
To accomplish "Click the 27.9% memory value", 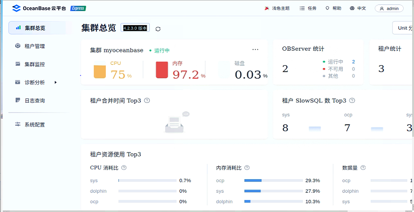I will pyautogui.click(x=313, y=191).
